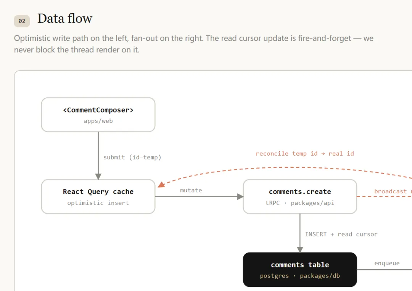Click the description paragraph about optimistic write path
This screenshot has height=291, width=412.
coord(194,44)
